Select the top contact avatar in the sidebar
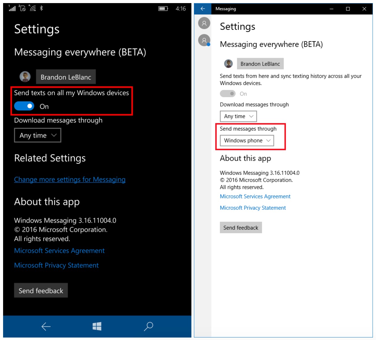Viewport: 376px width, 340px height. (204, 23)
